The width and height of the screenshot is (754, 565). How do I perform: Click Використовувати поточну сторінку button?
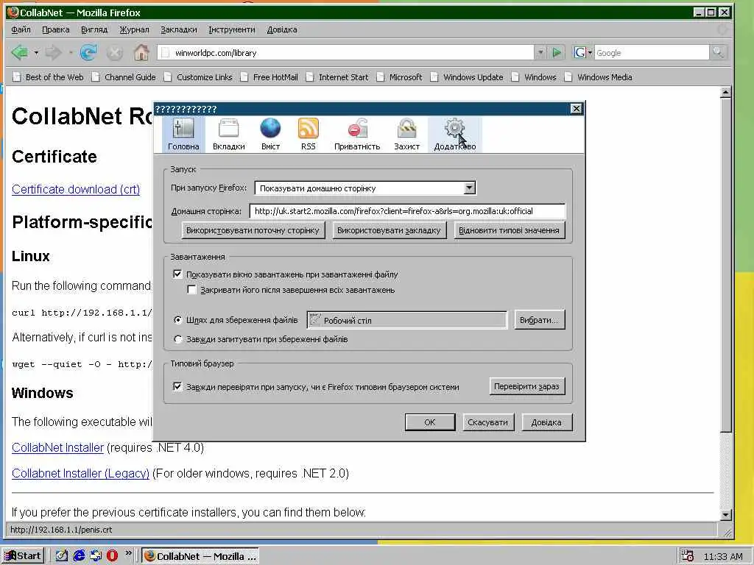[x=253, y=230]
